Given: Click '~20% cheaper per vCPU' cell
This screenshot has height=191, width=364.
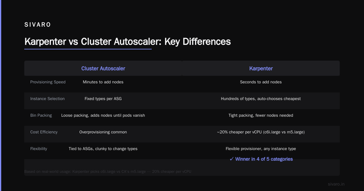Looking at the screenshot, I should click(x=261, y=132).
